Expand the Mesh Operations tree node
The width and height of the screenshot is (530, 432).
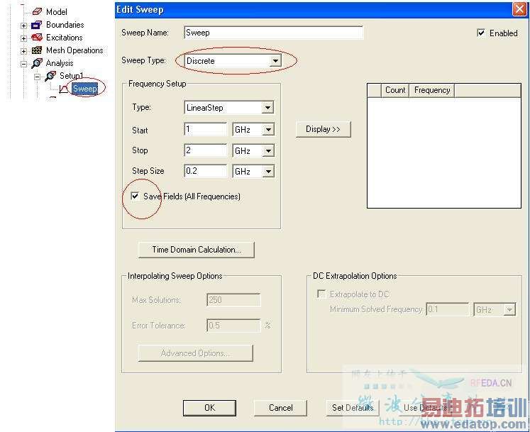[x=23, y=51]
